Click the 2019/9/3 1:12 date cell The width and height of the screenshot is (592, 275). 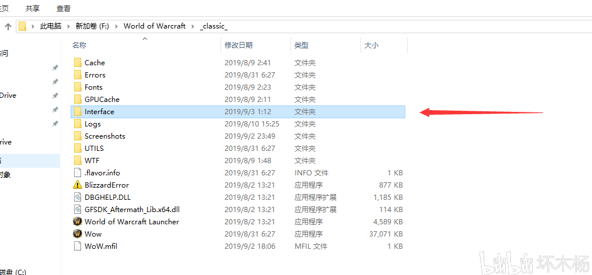(248, 112)
